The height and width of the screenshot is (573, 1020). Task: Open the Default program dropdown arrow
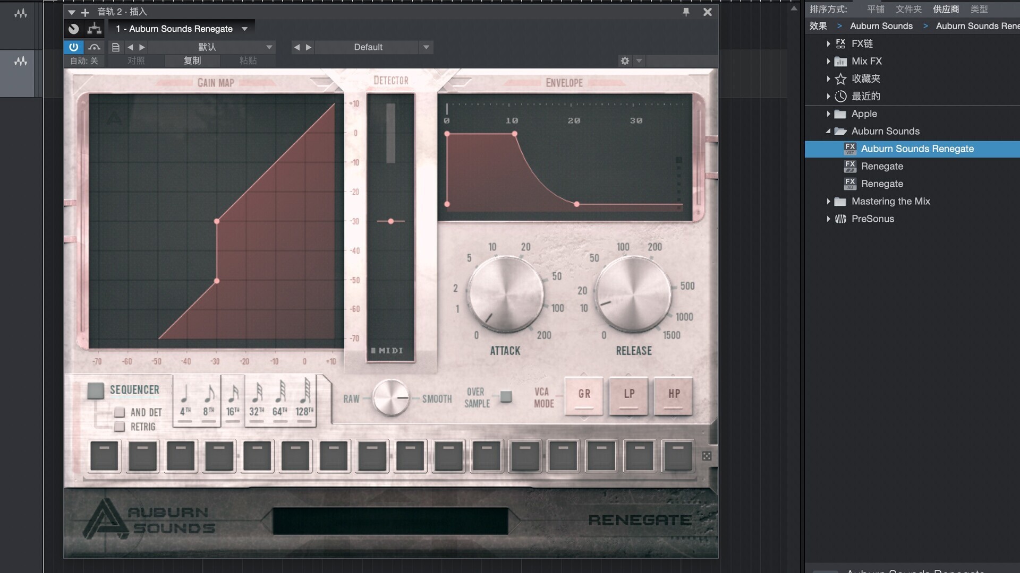(426, 47)
